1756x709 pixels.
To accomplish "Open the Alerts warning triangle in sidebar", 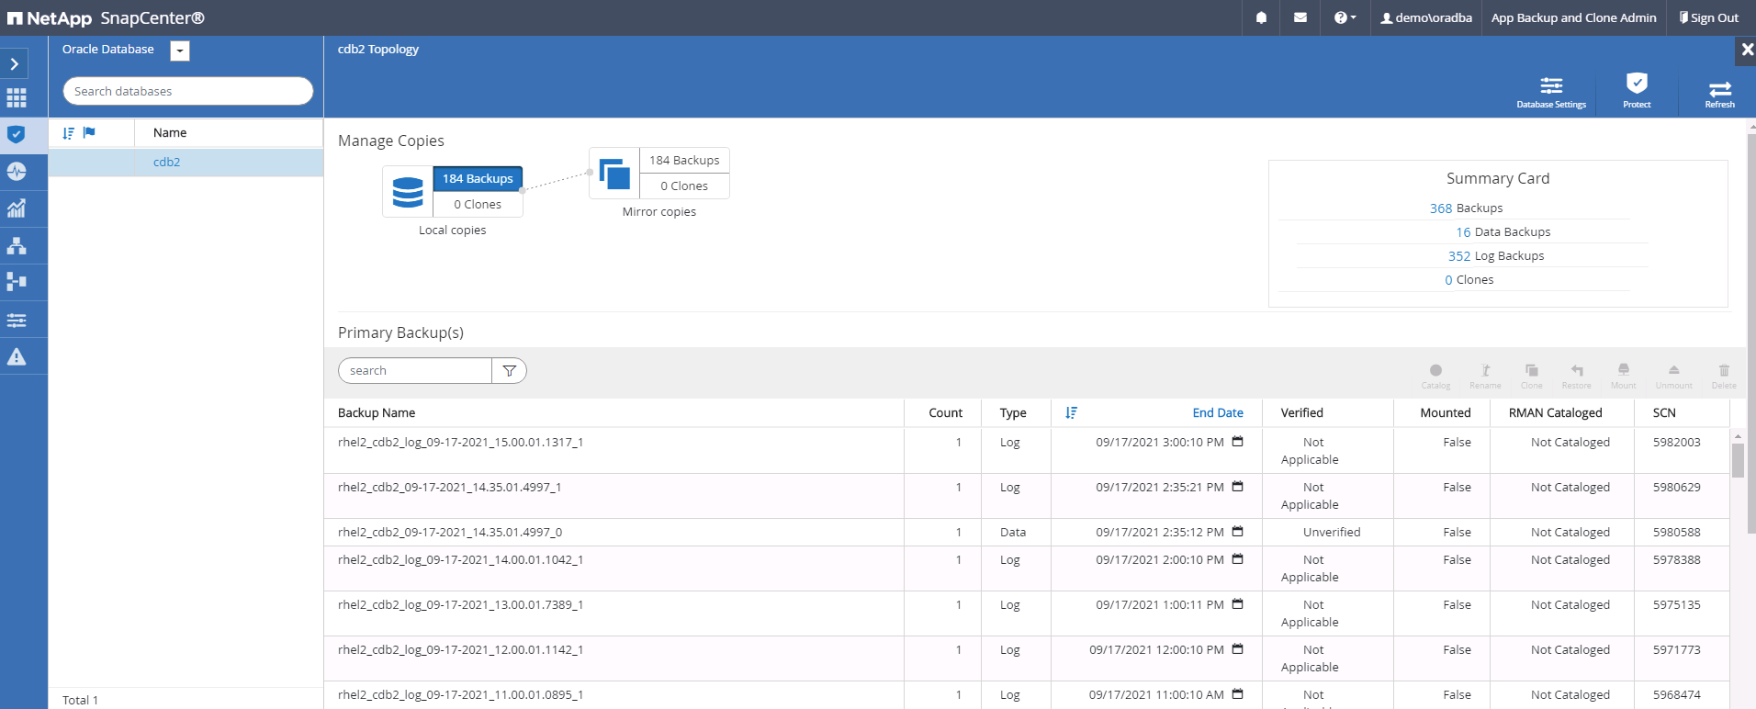I will point(17,356).
